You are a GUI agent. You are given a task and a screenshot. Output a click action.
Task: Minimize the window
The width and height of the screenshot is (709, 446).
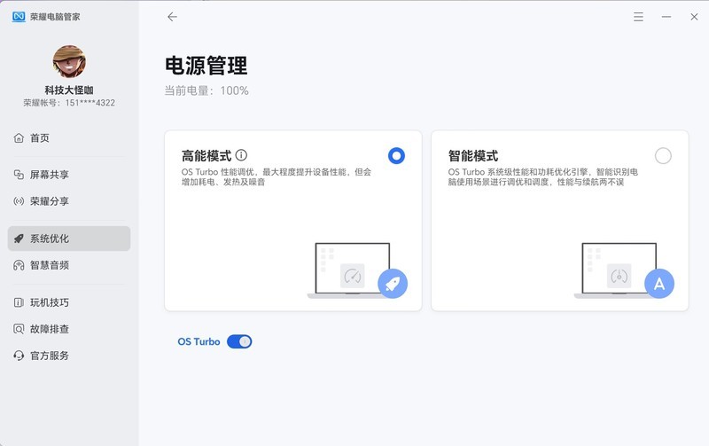(x=666, y=17)
